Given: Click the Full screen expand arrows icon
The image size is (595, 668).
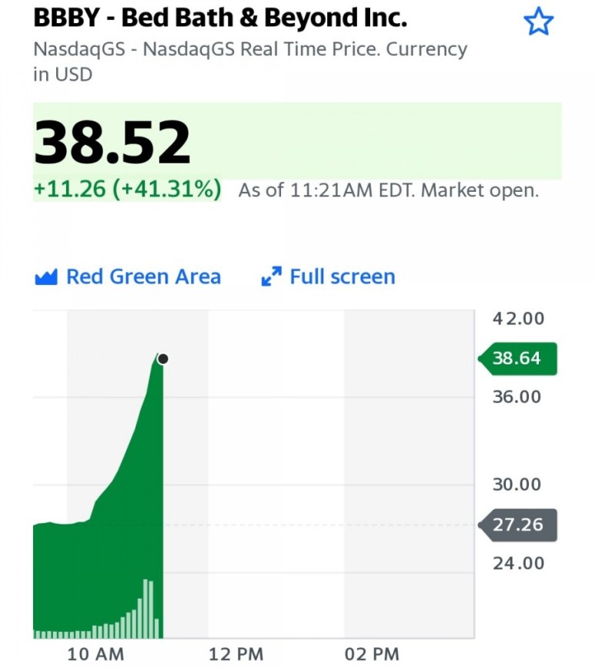Looking at the screenshot, I should click(x=271, y=277).
